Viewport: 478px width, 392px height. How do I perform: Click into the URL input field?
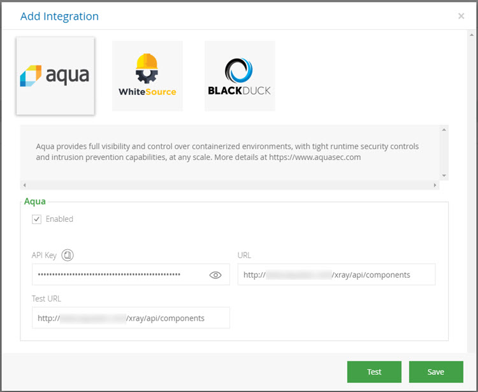336,275
